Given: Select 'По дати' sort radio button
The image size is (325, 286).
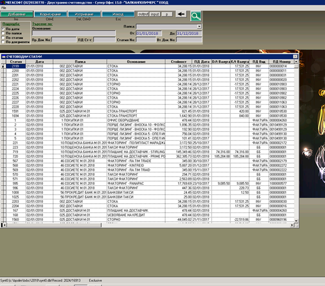Looking at the screenshot, I should click(x=3, y=29).
